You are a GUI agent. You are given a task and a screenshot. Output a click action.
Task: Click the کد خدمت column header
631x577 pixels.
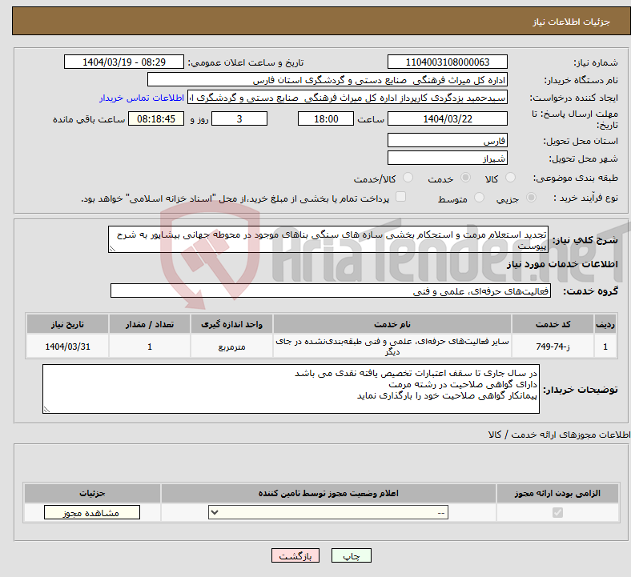[x=553, y=324]
